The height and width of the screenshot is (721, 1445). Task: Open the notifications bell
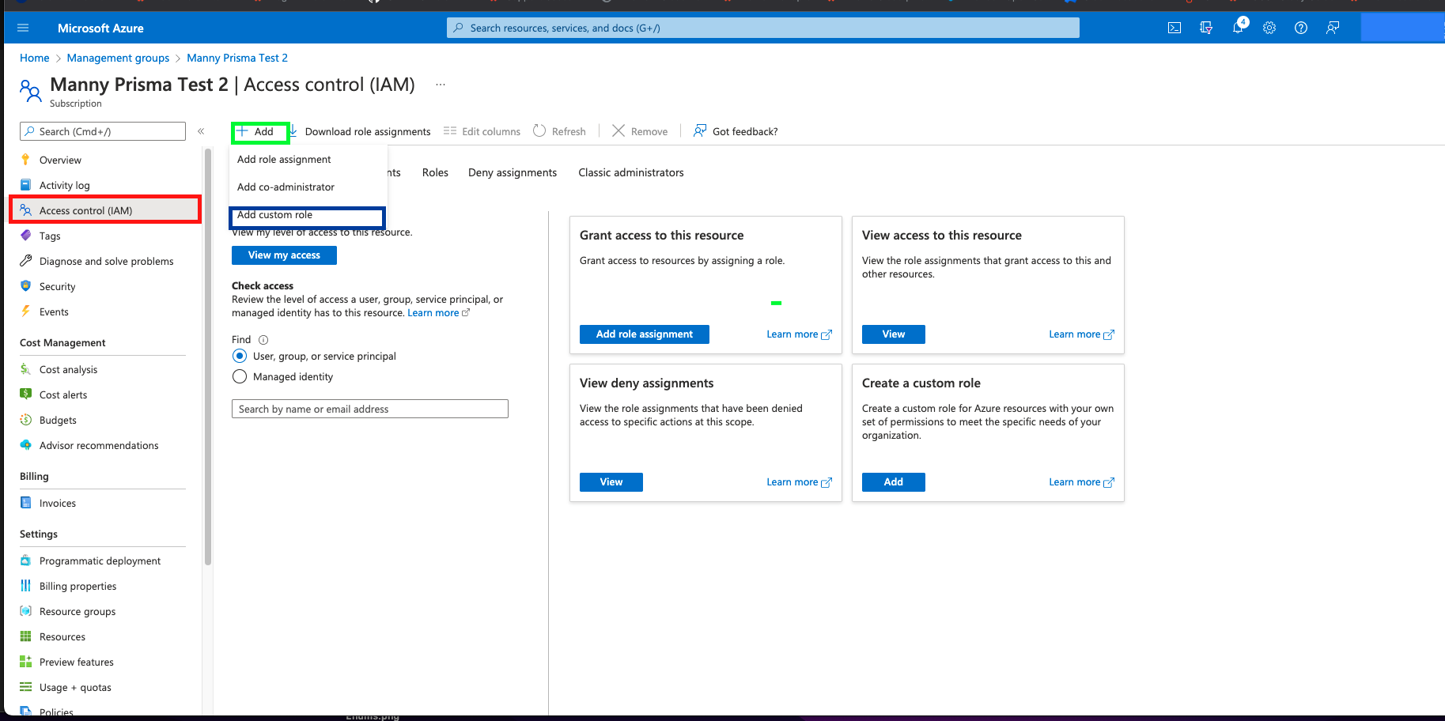[x=1238, y=28]
